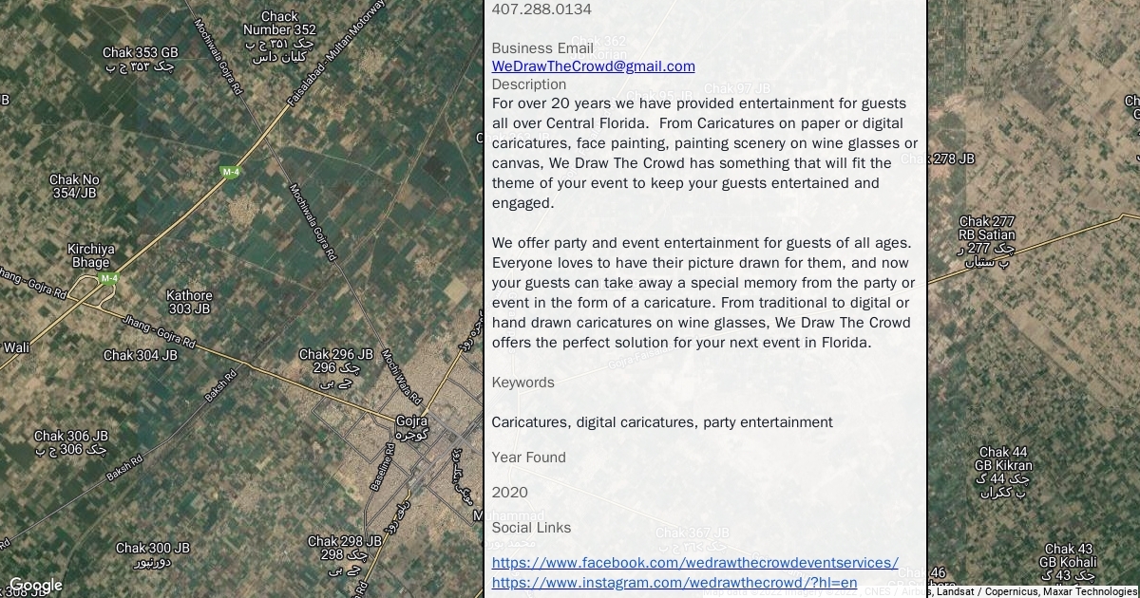Select the Gojra city label on map

411,421
